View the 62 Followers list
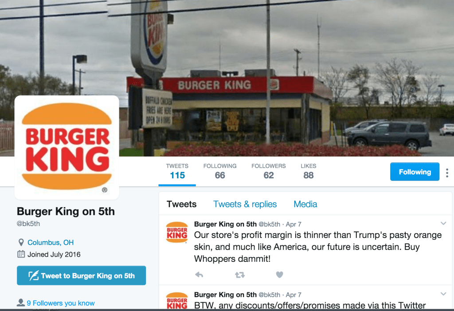Viewport: 454px width, 311px height. tap(268, 171)
